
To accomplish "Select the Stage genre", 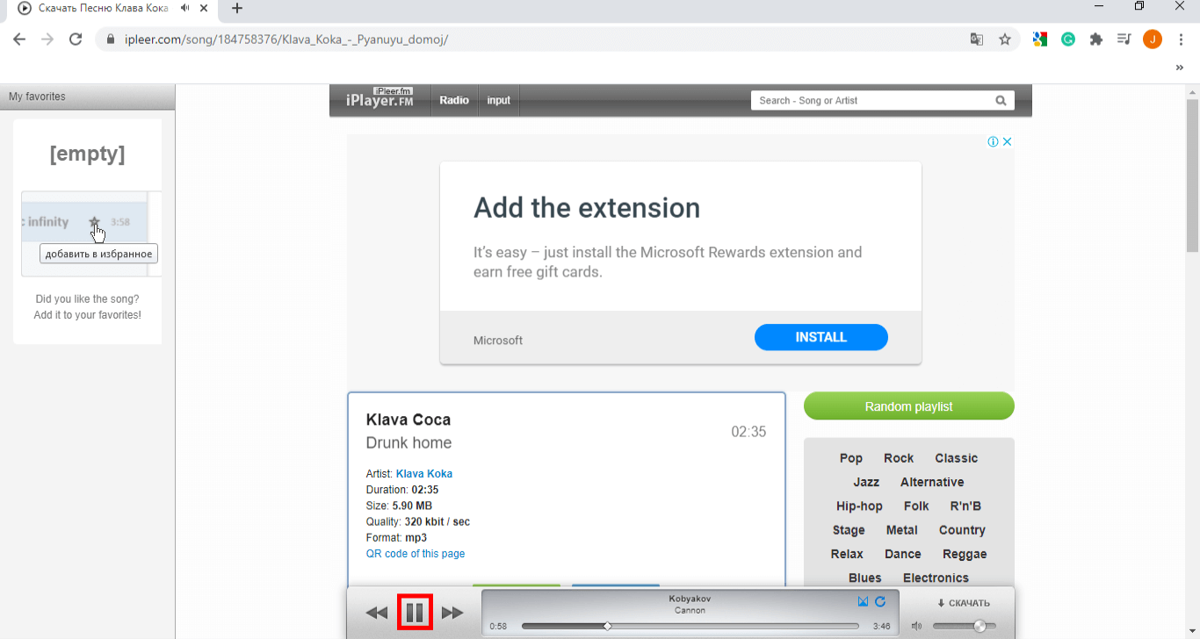I will (x=849, y=530).
